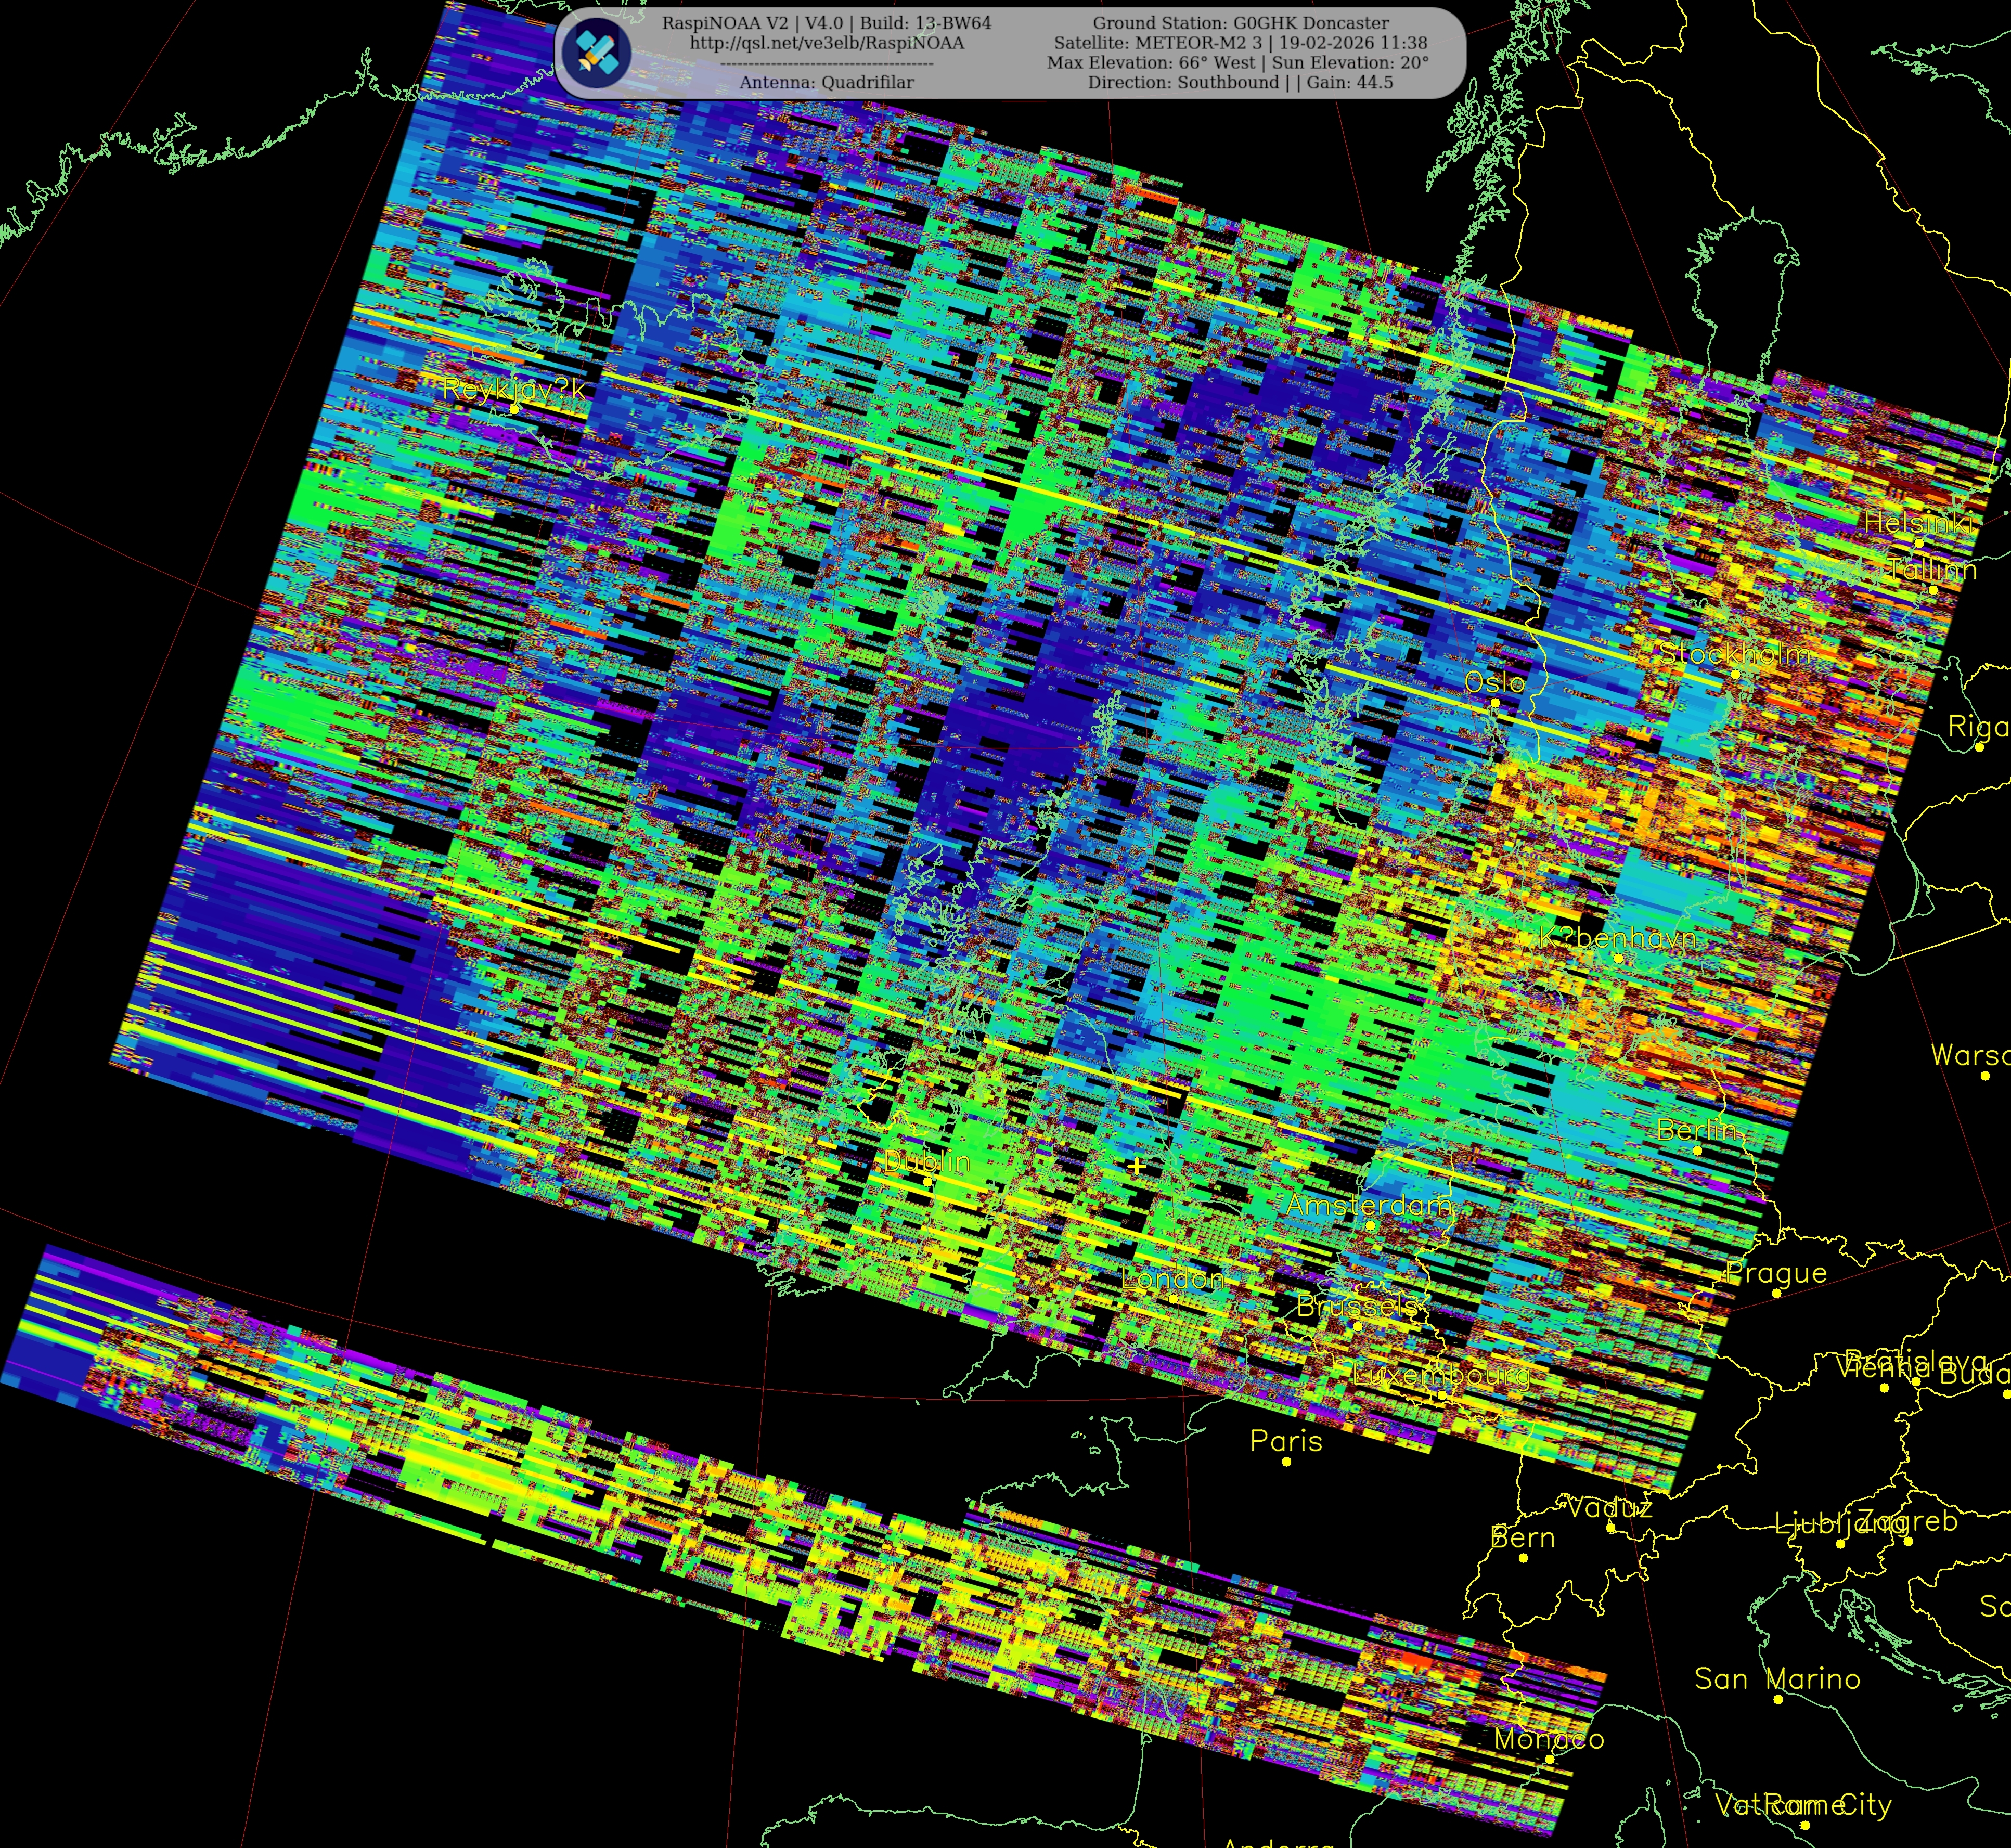Viewport: 2011px width, 1848px height.
Task: Click the Reykjavik city marker dot
Action: coord(514,409)
